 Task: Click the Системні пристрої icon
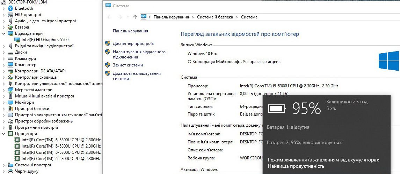click(x=10, y=165)
